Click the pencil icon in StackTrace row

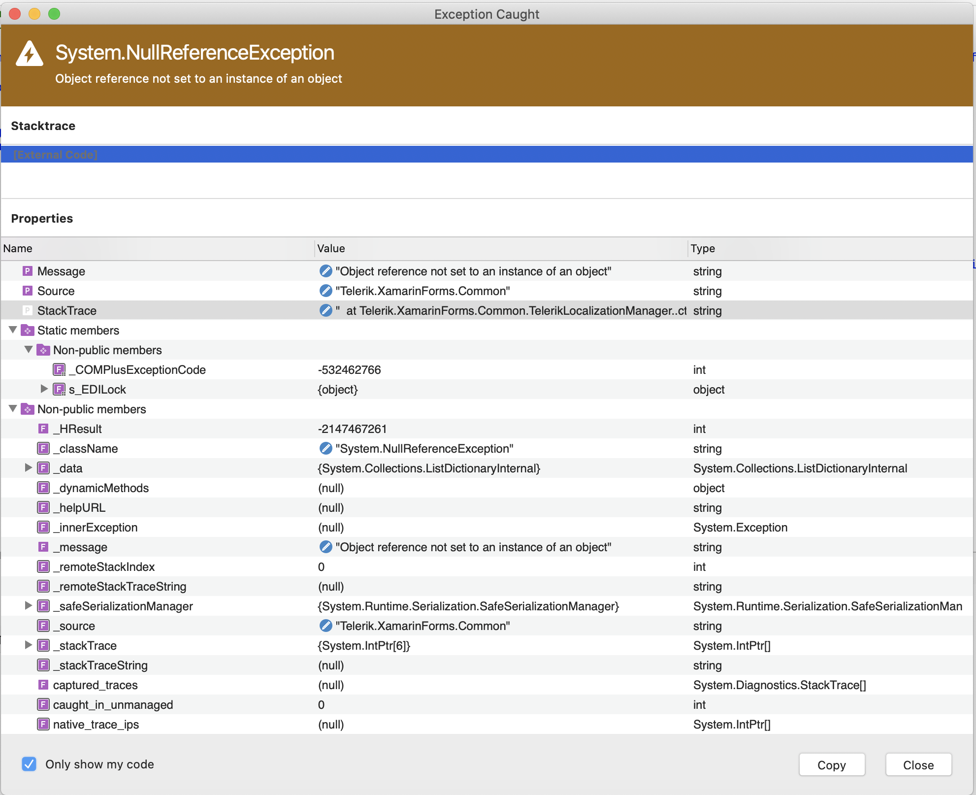tap(325, 310)
